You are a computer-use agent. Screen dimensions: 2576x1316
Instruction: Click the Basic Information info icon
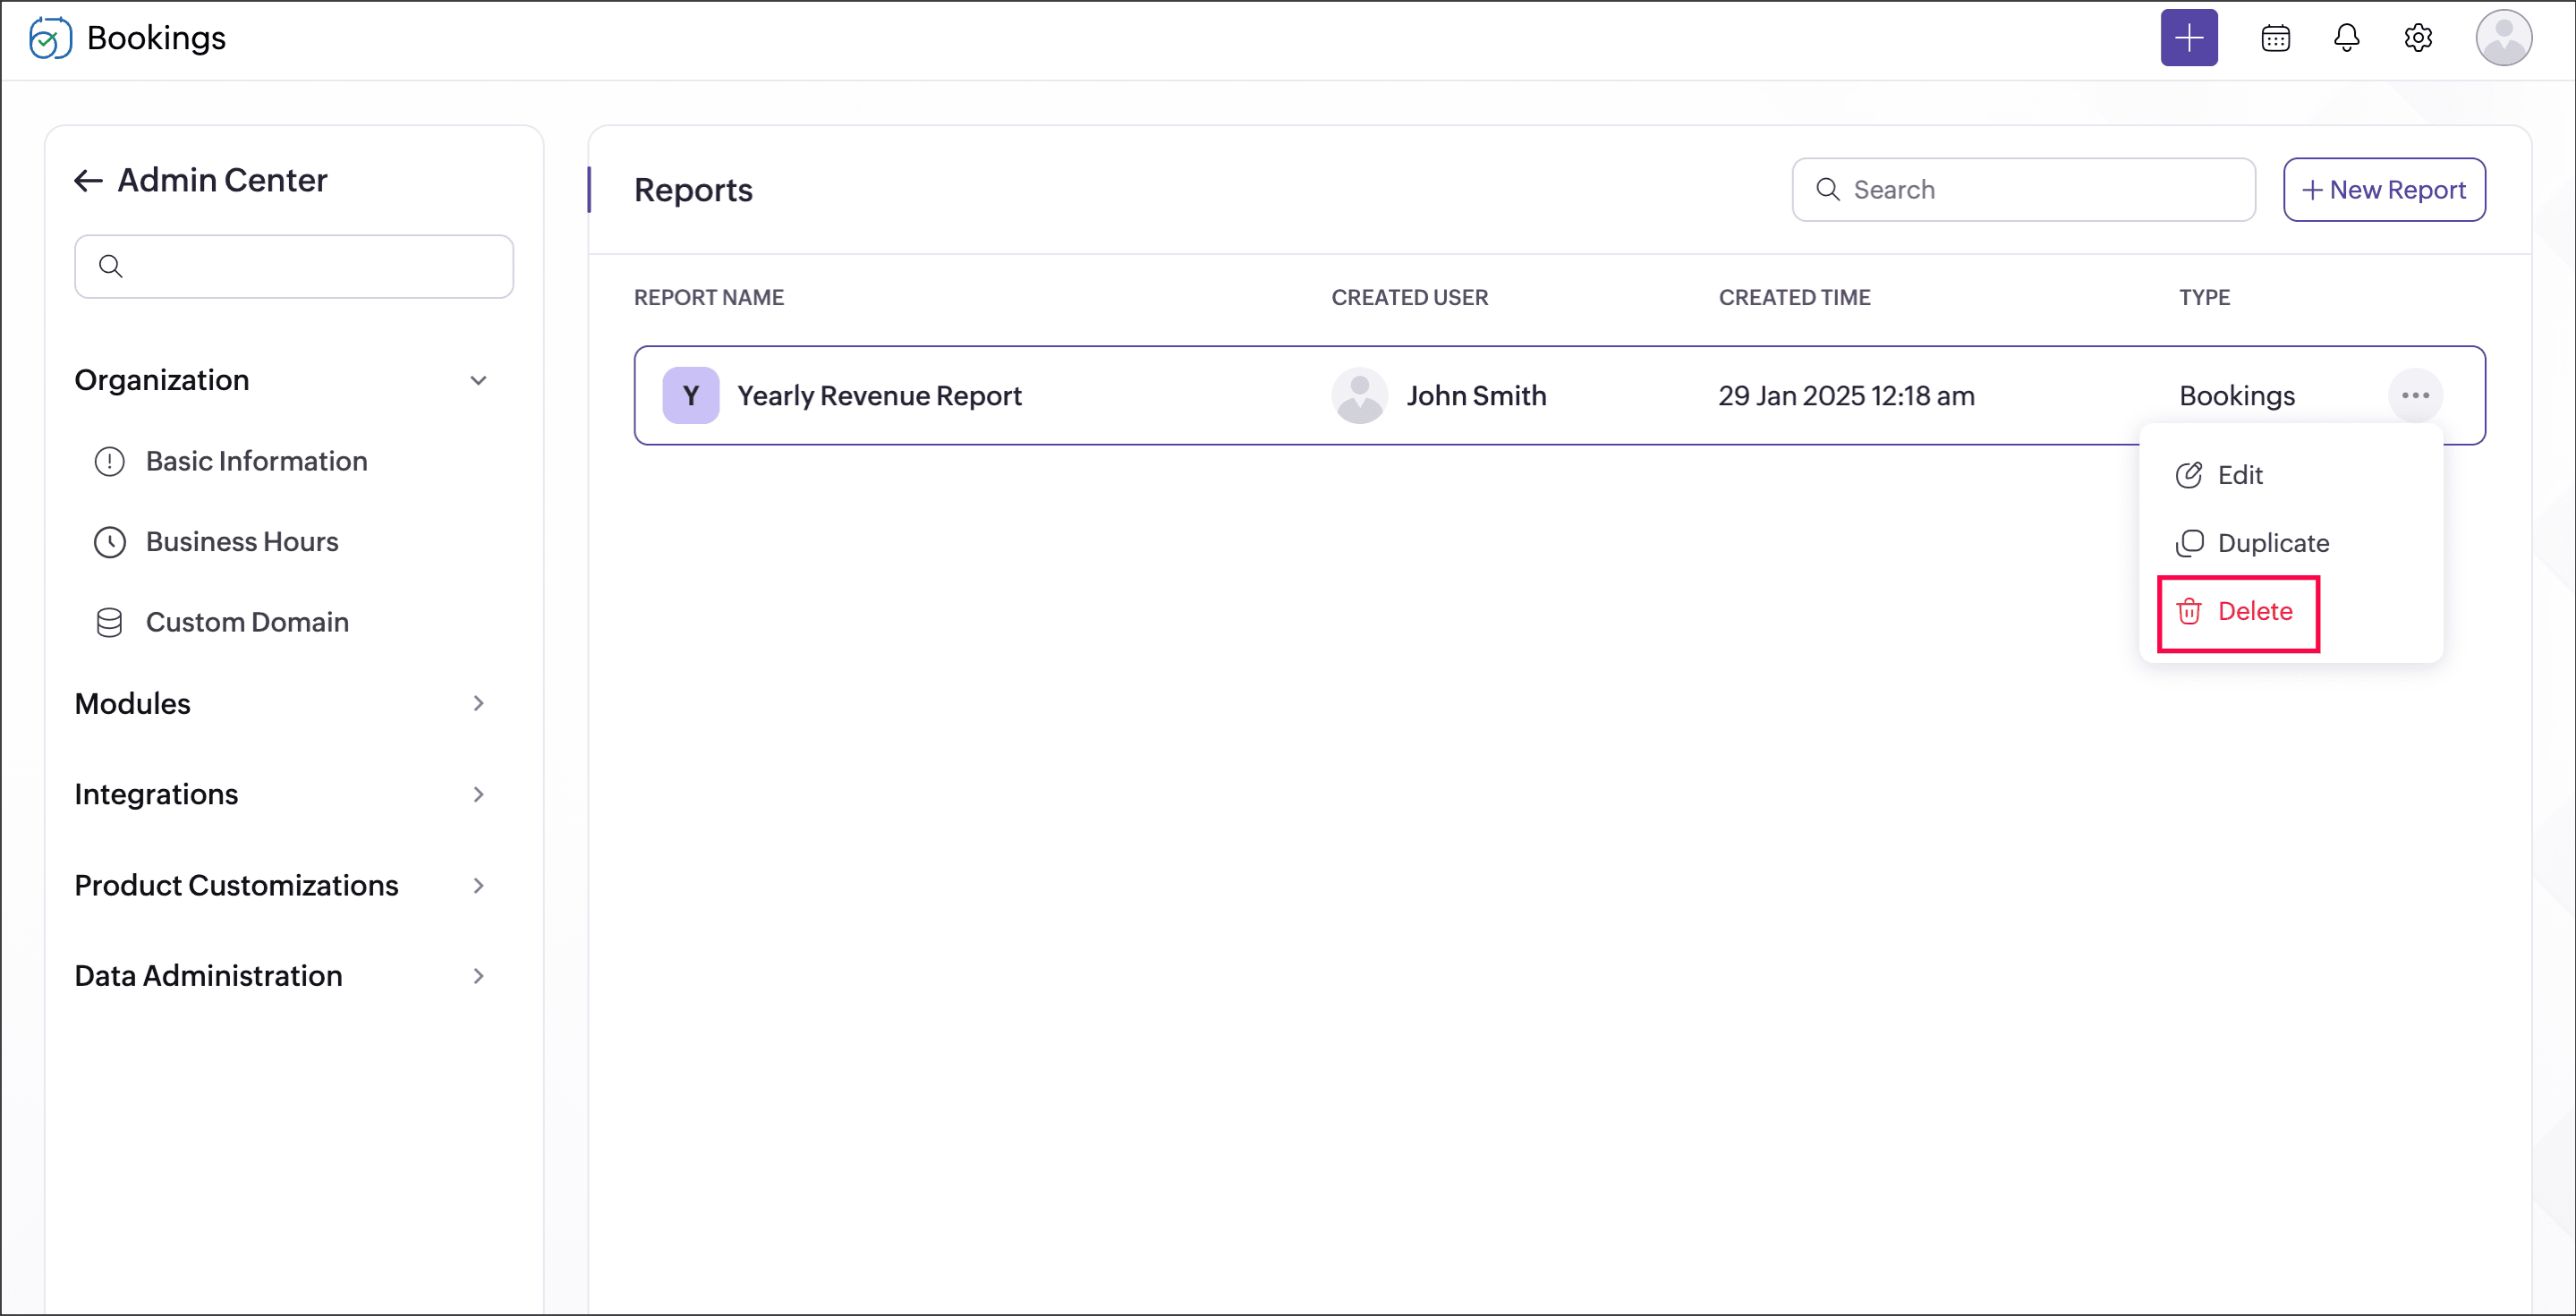click(x=109, y=461)
